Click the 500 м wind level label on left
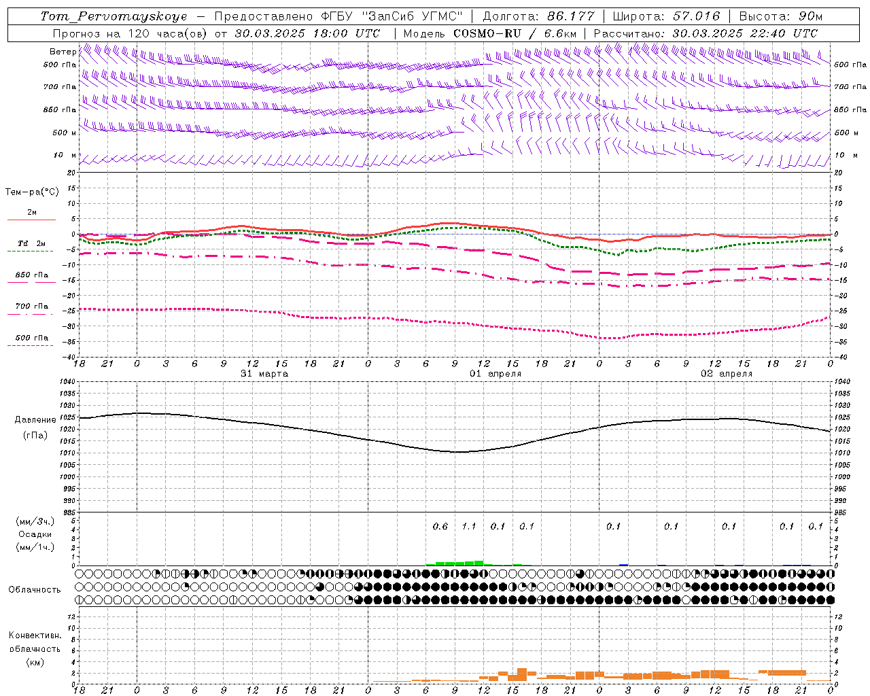The width and height of the screenshot is (870, 696). [x=65, y=133]
